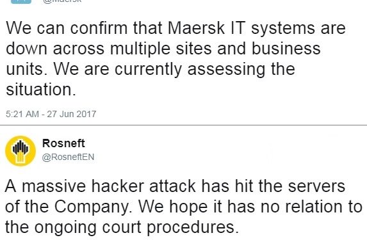
Task: Open the 5:21 AM tweet timestamp
Action: [22, 114]
